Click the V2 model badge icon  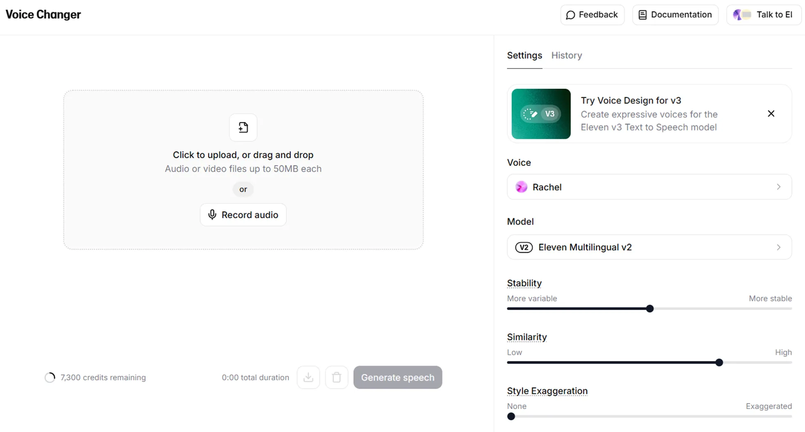pos(524,247)
